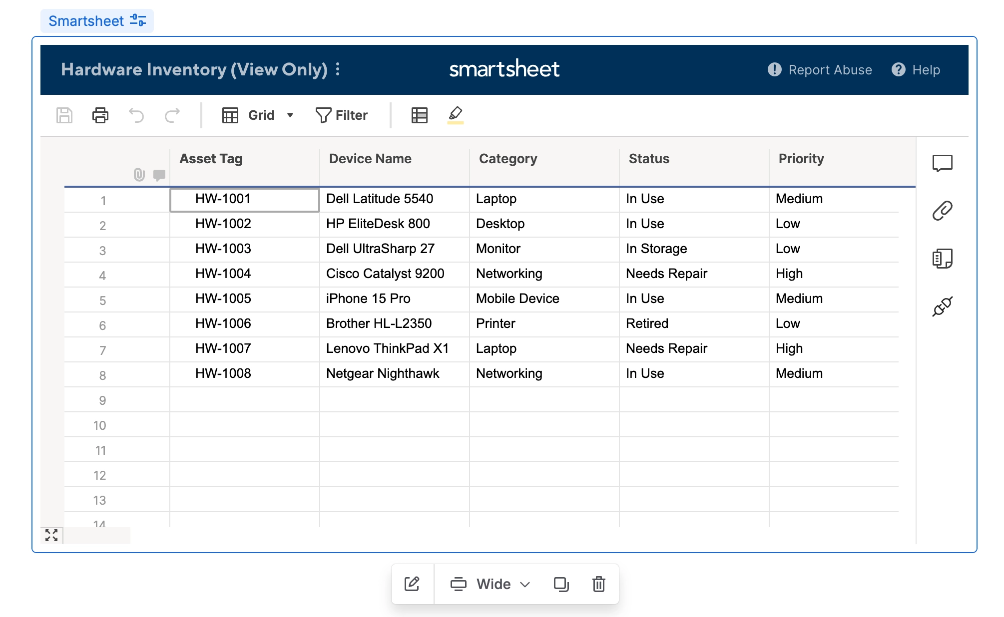Click the Undo arrow icon

136,115
